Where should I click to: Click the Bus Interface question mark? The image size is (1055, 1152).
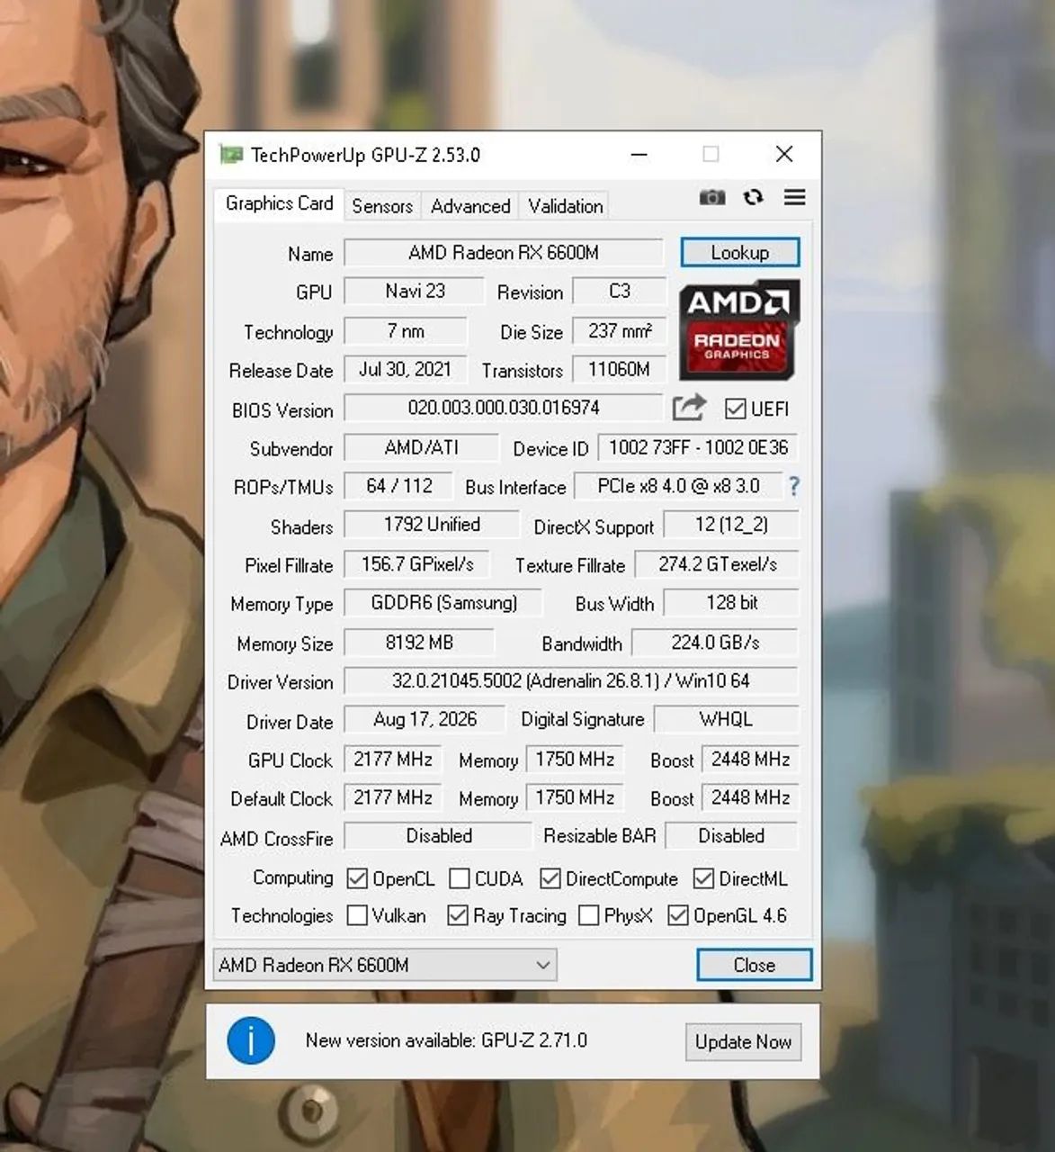pyautogui.click(x=793, y=487)
